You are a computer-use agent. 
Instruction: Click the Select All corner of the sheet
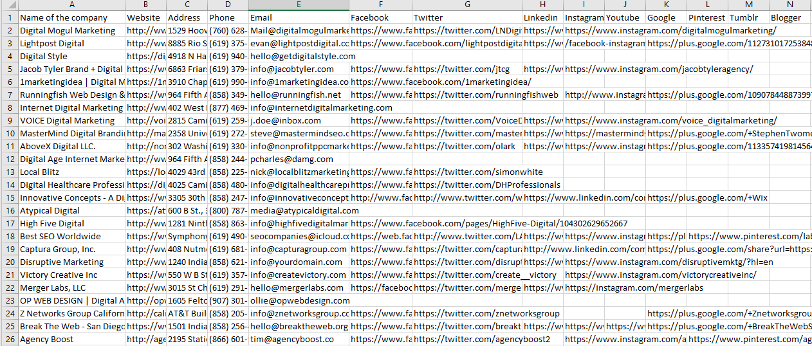pos(8,5)
